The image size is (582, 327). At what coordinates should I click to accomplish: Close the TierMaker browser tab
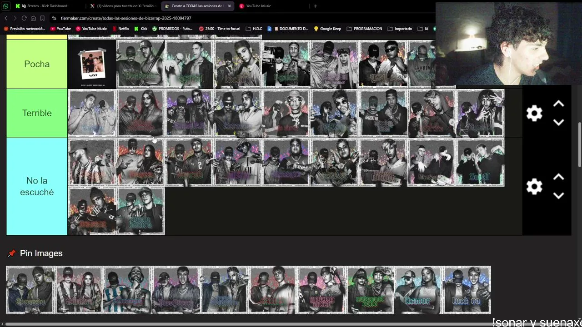(229, 6)
